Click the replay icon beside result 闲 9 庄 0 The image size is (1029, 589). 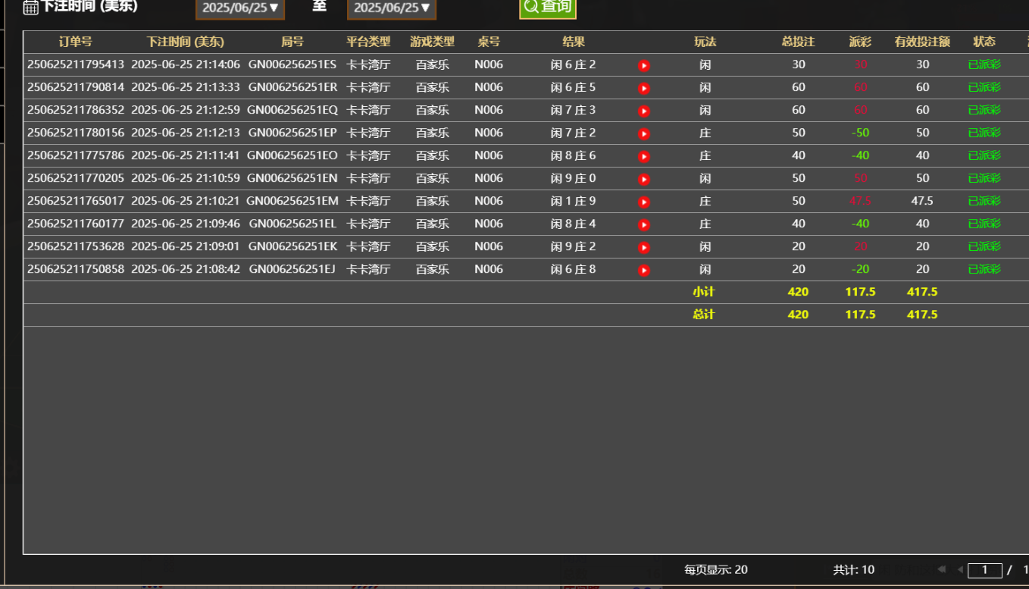click(x=643, y=179)
